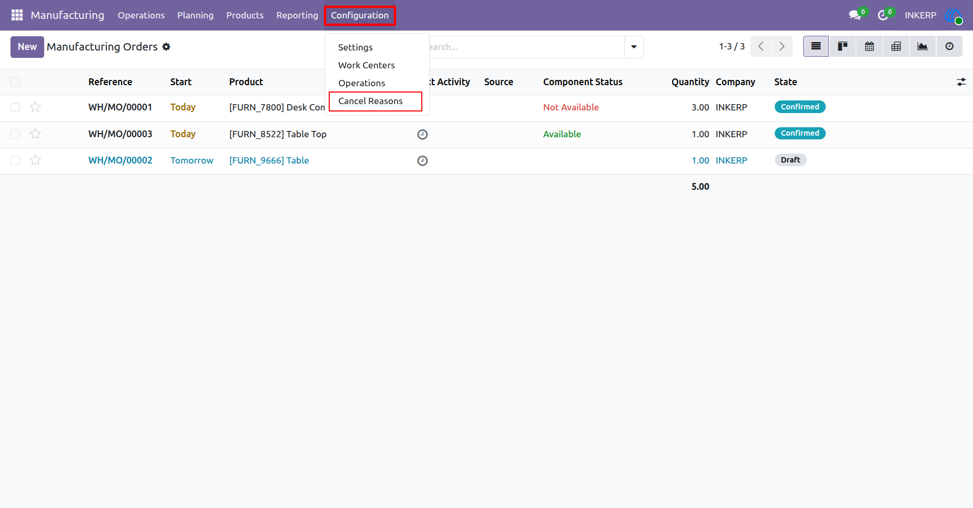Viewport: 973px width, 508px height.
Task: Click INKERP company name in navbar
Action: (x=920, y=15)
